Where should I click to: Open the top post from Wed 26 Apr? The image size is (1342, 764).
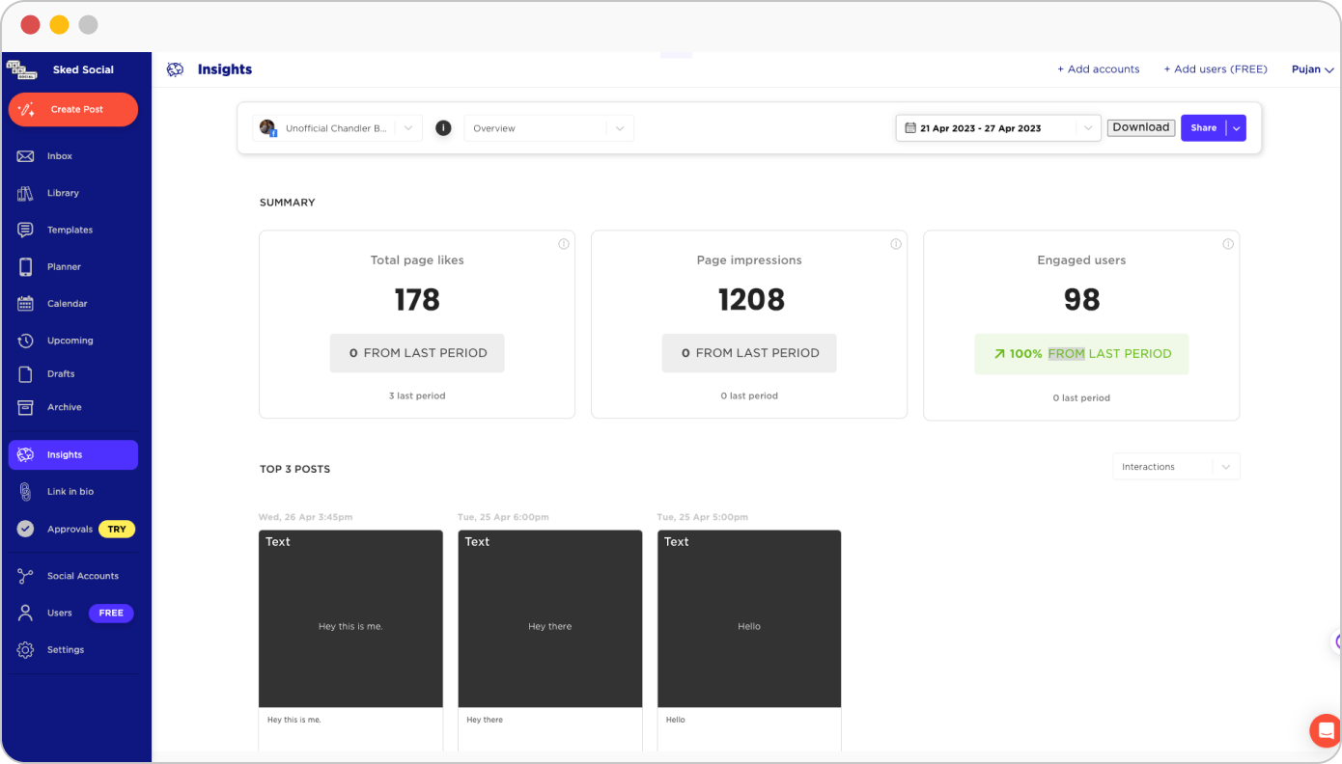(x=350, y=618)
